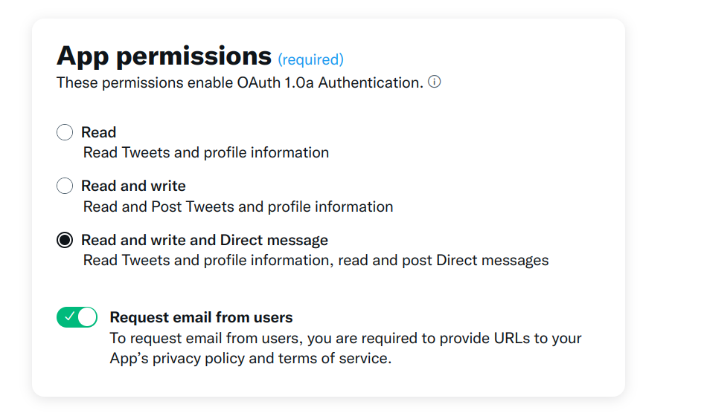Click the "Request email from users" label
Screen dimensions: 707x416
(201, 317)
